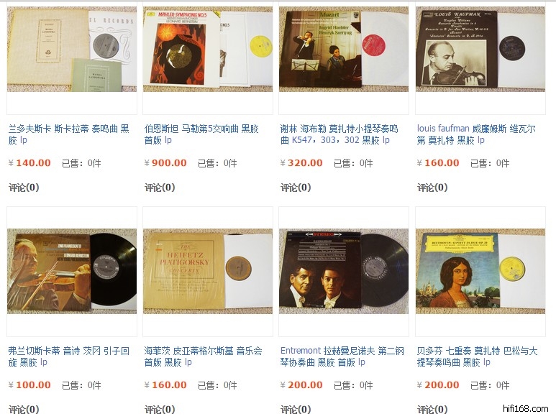Open the Beethoven Septett album cover image
The width and height of the screenshot is (556, 419).
480,271
